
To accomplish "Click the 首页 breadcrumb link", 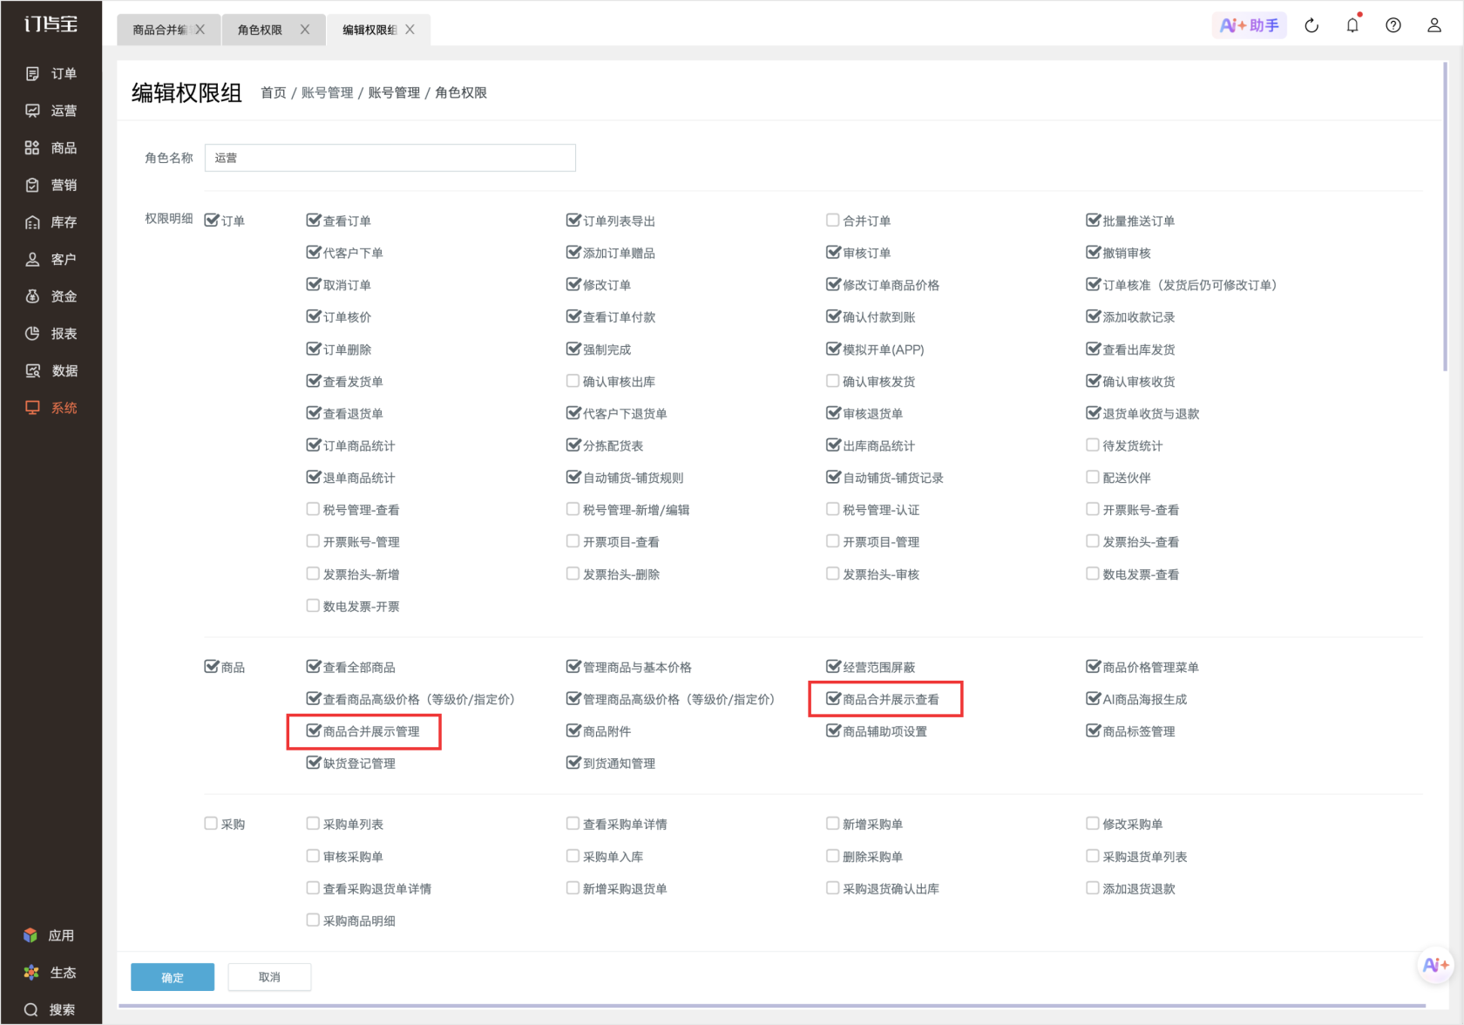I will [274, 92].
